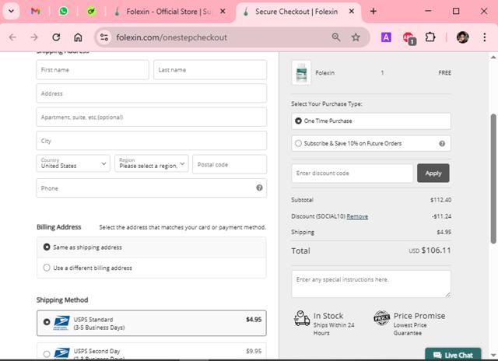The image size is (498, 361).
Task: Open the zoom magnifier icon in address bar
Action: tap(336, 37)
